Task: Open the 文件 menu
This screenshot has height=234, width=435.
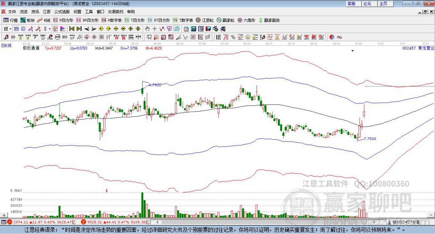Action: click(12, 11)
